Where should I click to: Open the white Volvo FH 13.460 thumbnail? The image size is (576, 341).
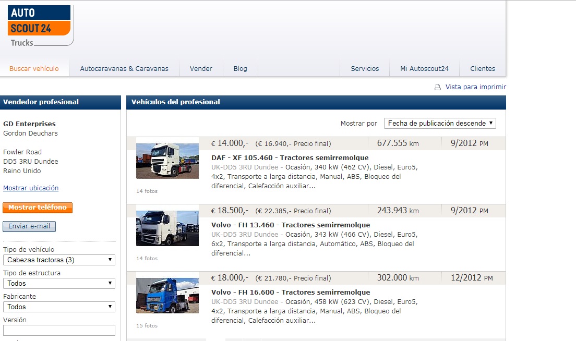pos(167,228)
